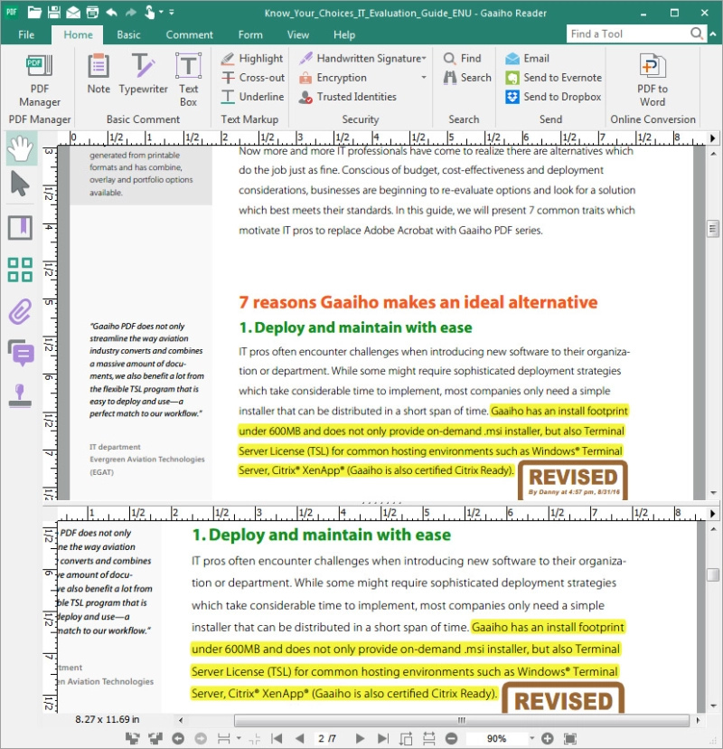723x749 pixels.
Task: Jump to the last page
Action: pos(383,738)
